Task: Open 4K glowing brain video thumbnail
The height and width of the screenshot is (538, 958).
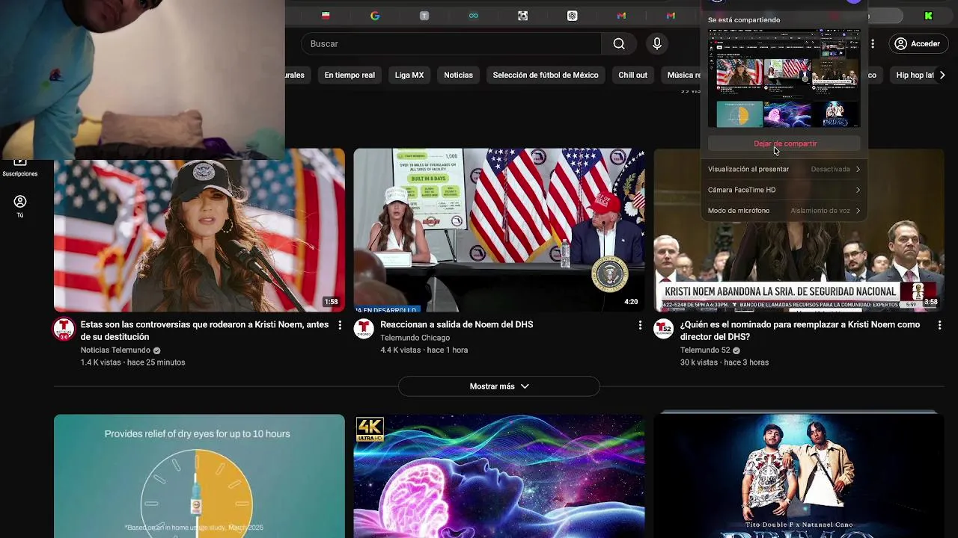Action: [499, 476]
